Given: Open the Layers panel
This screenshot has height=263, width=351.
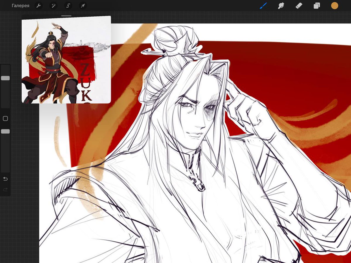Looking at the screenshot, I should click(316, 6).
